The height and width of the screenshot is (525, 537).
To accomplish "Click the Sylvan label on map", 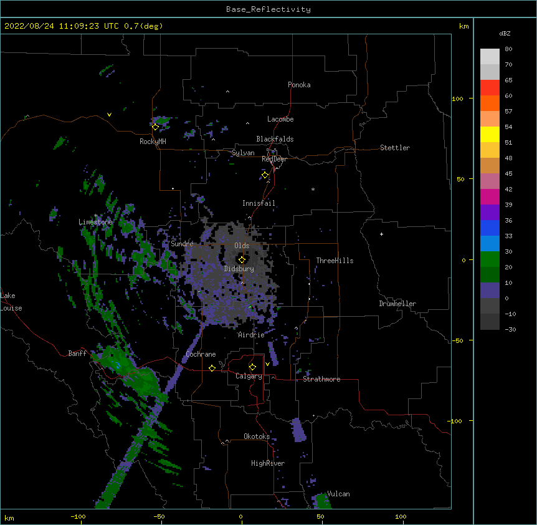I will point(243,153).
